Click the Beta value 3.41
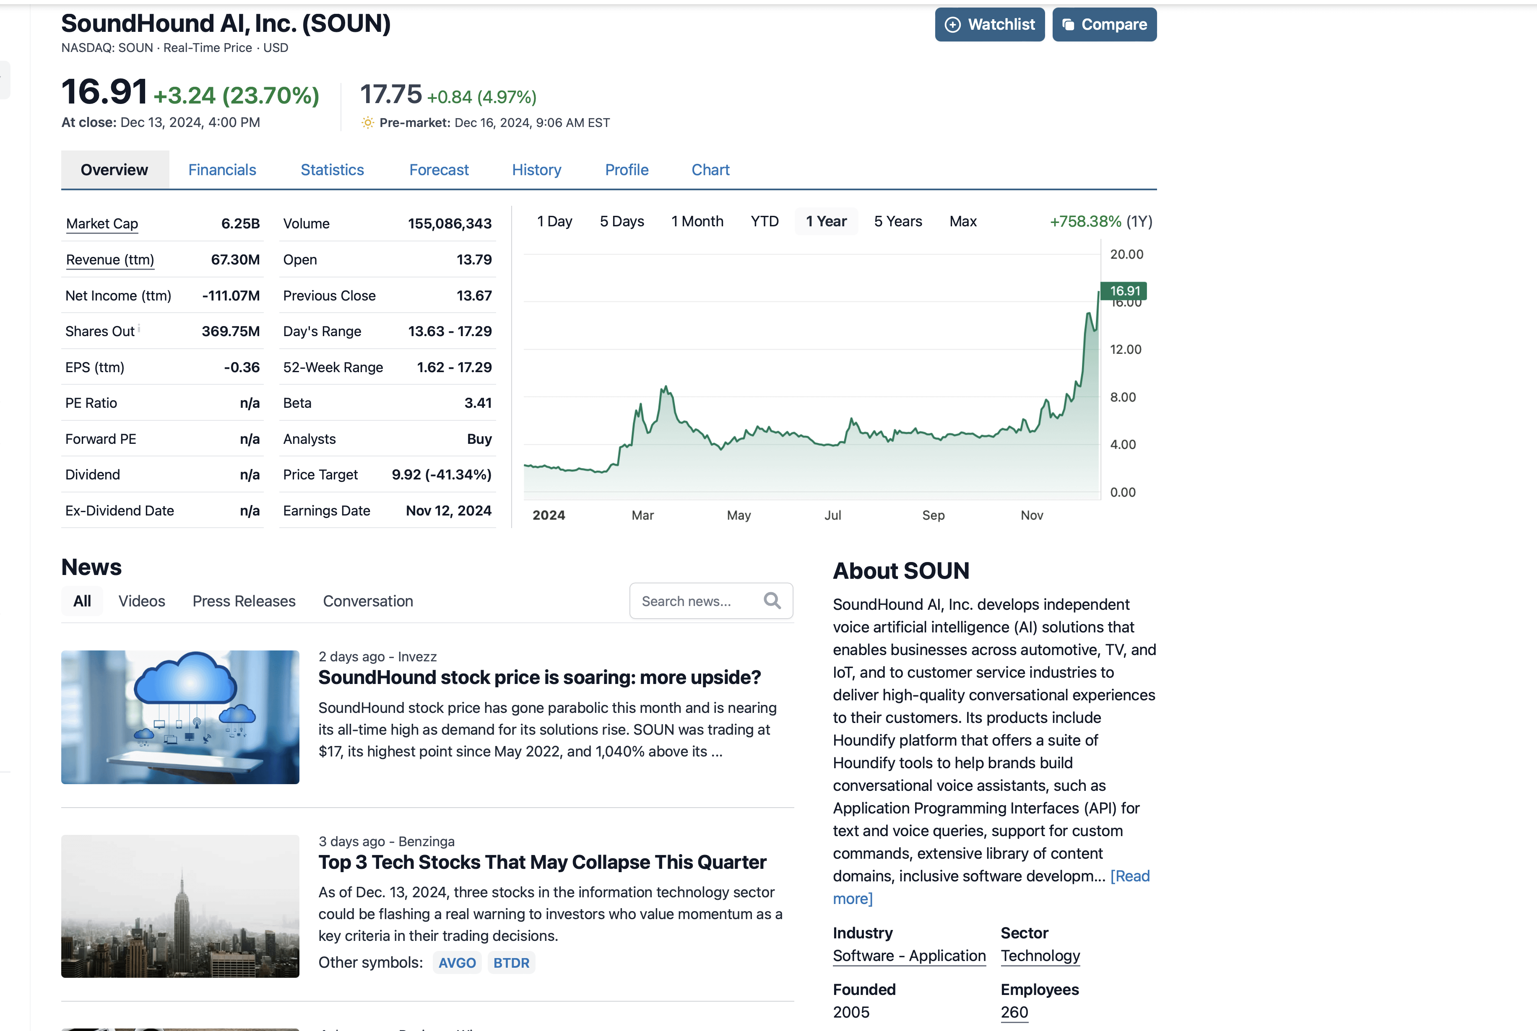This screenshot has height=1031, width=1537. pyautogui.click(x=478, y=403)
